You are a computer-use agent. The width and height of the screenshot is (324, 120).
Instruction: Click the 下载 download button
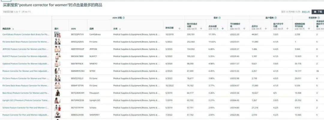click(x=318, y=12)
